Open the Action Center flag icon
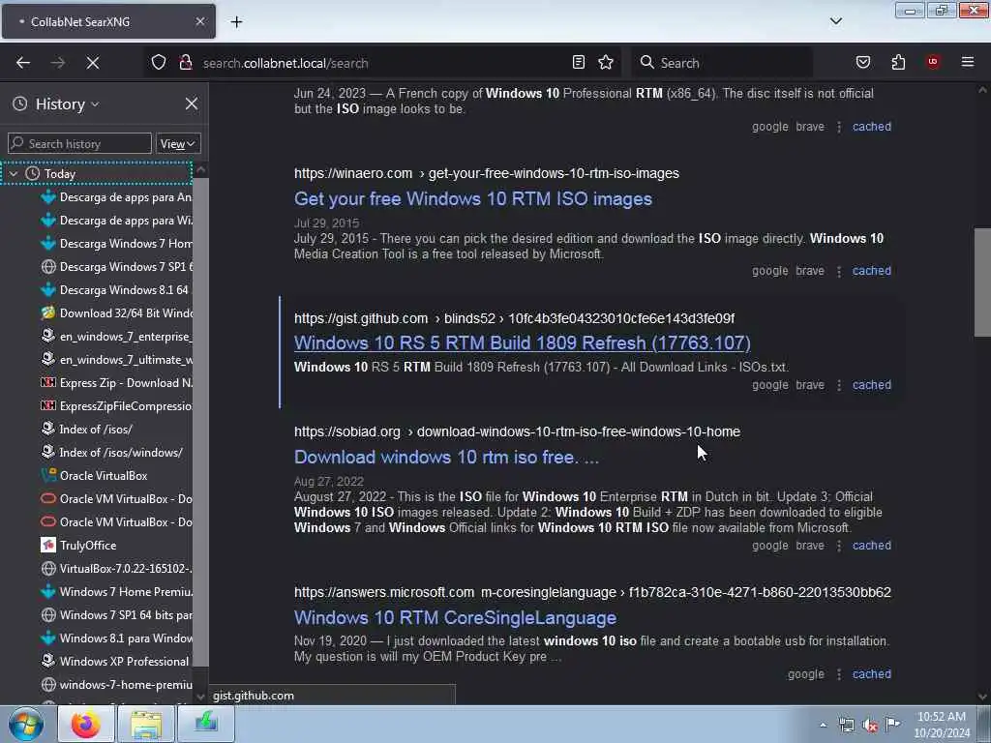Screen dimensions: 991x743 coord(893,725)
